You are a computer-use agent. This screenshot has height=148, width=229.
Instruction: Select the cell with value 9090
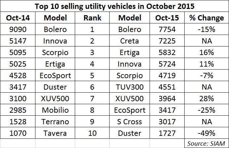tap(18, 29)
